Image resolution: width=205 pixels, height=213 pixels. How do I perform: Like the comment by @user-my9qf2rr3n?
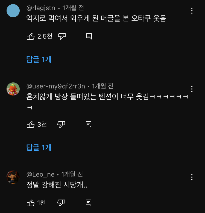coord(31,125)
